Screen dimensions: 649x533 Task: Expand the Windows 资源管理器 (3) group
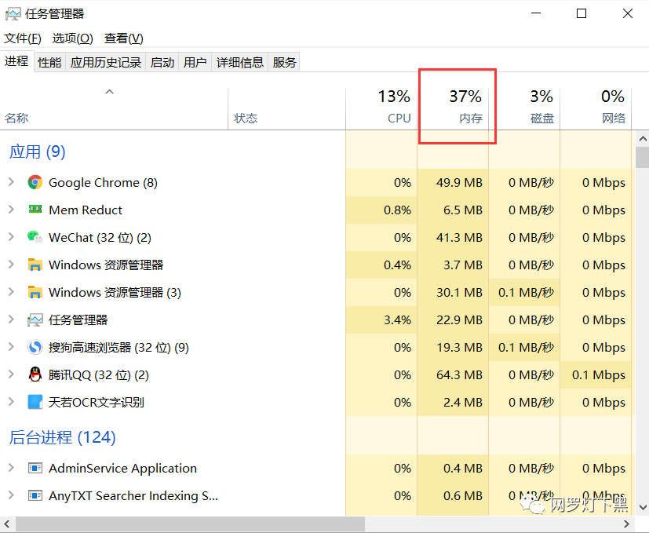pyautogui.click(x=11, y=292)
